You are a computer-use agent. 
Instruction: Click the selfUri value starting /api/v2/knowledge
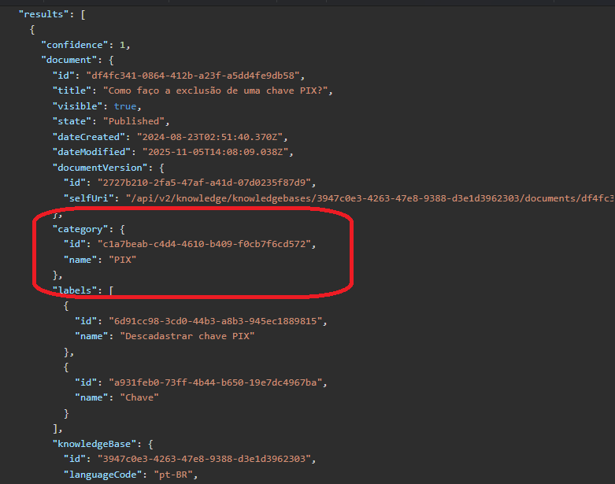370,198
